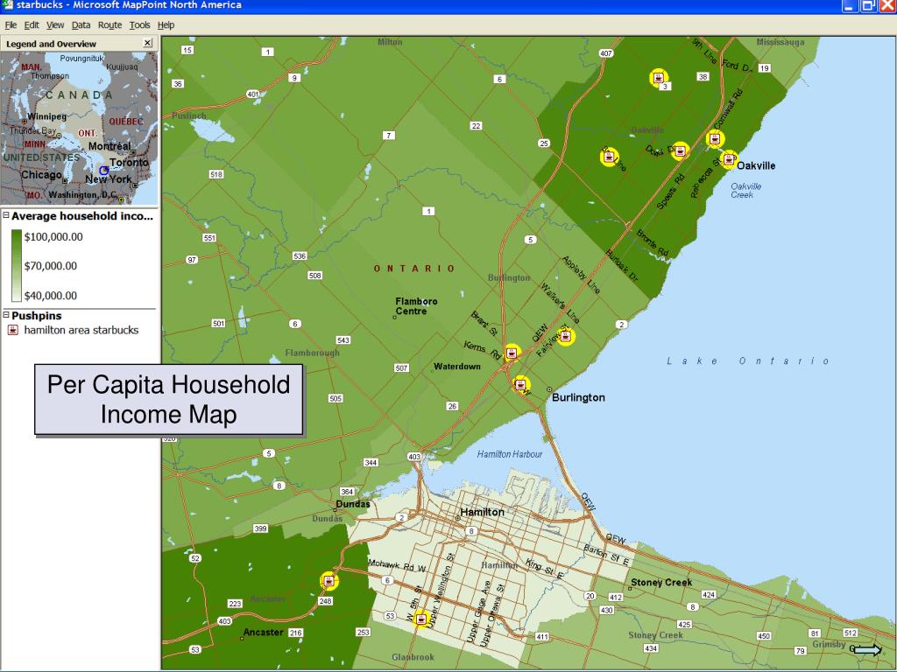The image size is (897, 672).
Task: Click the Toronto label on overview map
Action: click(x=130, y=162)
